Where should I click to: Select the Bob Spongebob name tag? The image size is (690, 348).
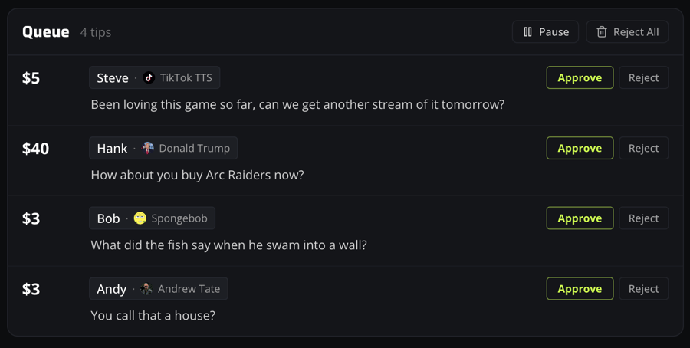(152, 218)
